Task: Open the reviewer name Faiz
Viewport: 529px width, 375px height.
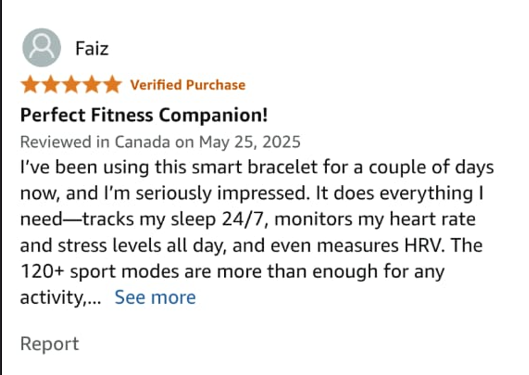Action: pos(92,48)
